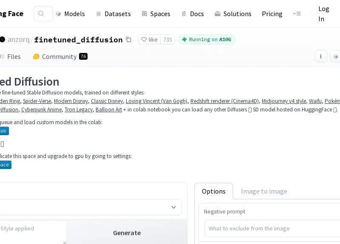This screenshot has width=340, height=244.
Task: Click the Log In link
Action: pos(324,14)
